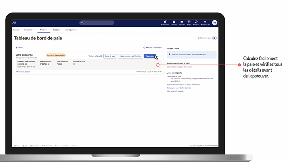
Task: Click the Gérer la paie button
Action: tap(110, 56)
